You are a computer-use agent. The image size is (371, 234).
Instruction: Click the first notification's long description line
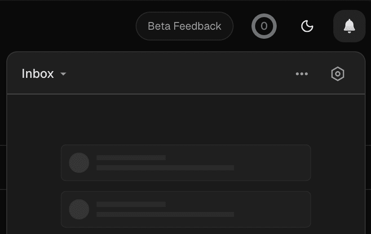click(x=165, y=168)
